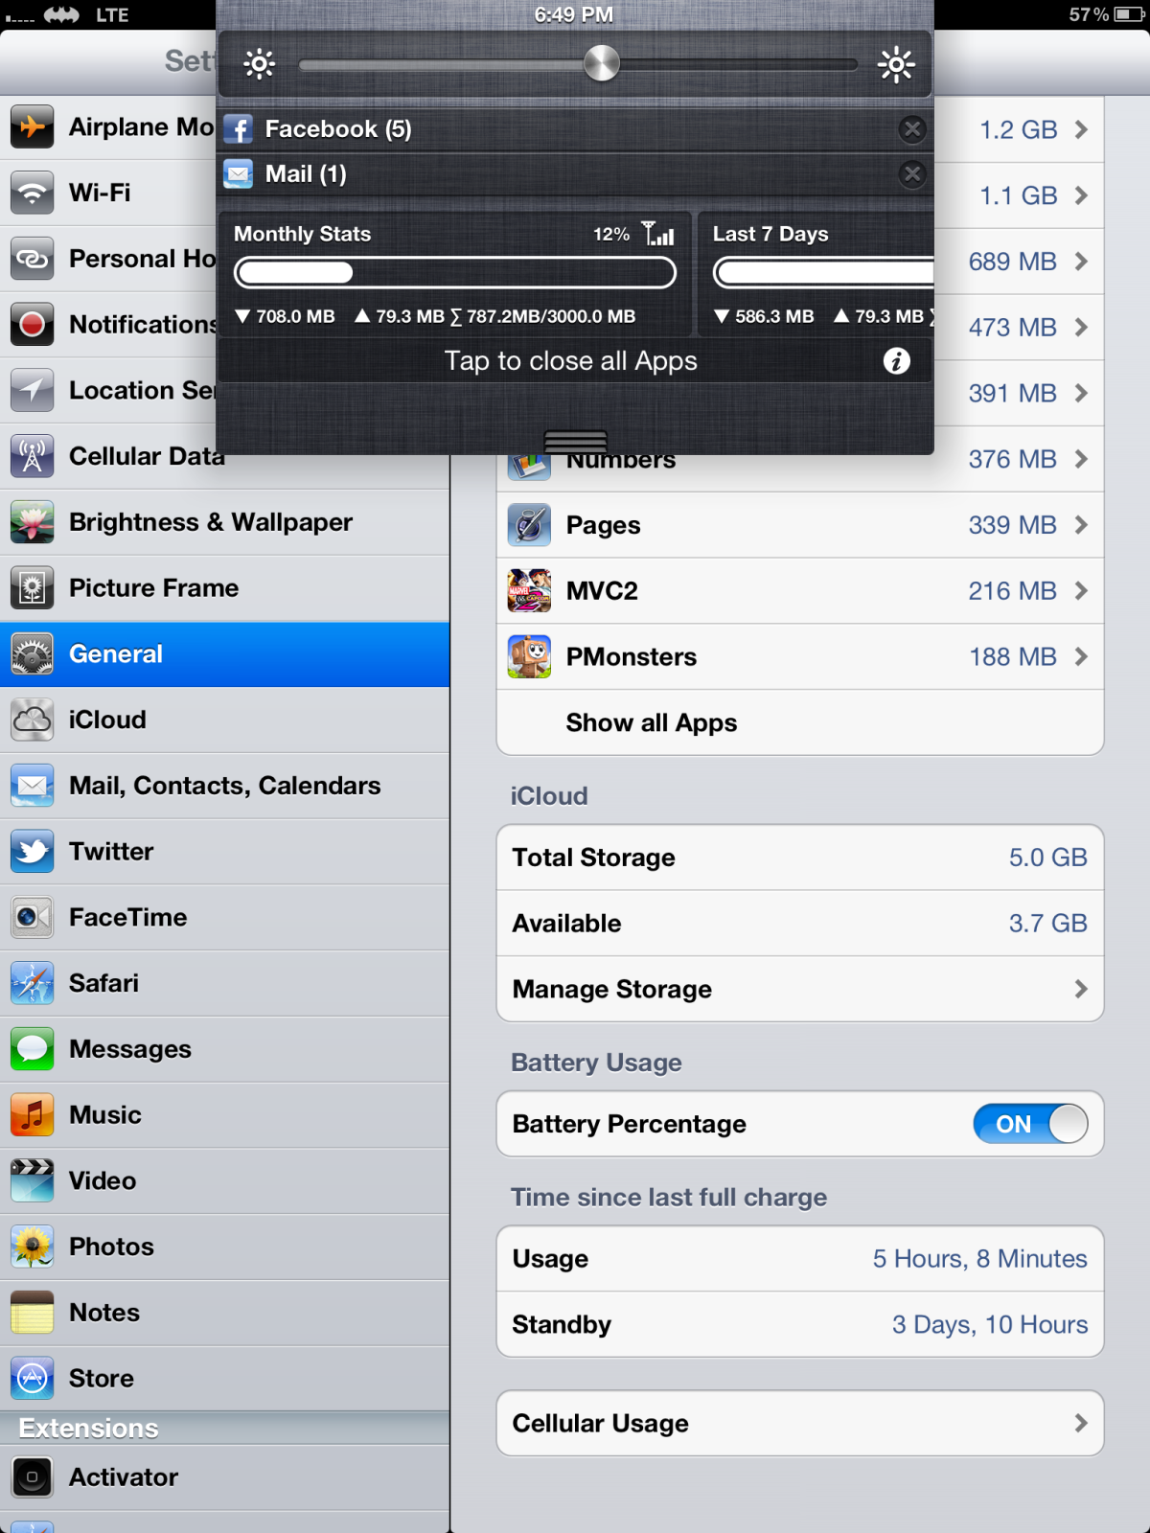Tap the Personal Hotspot chain icon
This screenshot has width=1150, height=1533.
33,259
